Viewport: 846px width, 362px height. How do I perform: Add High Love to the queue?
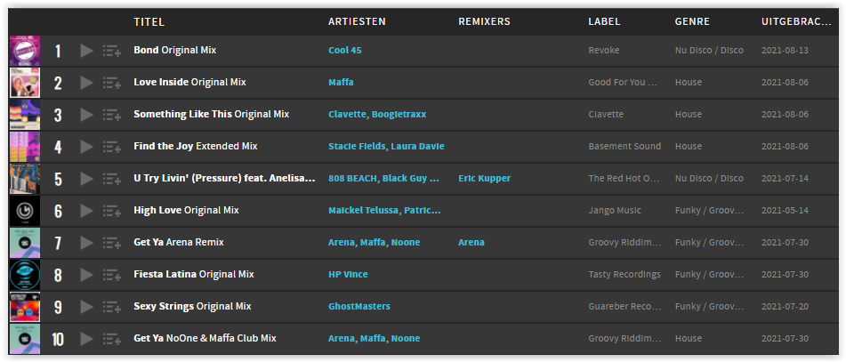(112, 211)
